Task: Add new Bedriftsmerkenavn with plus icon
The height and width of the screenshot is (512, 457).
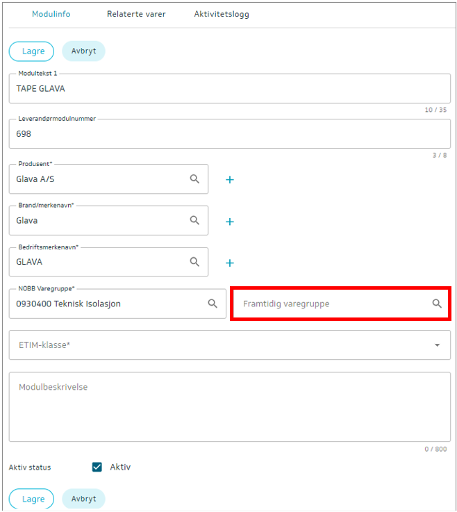Action: 230,263
